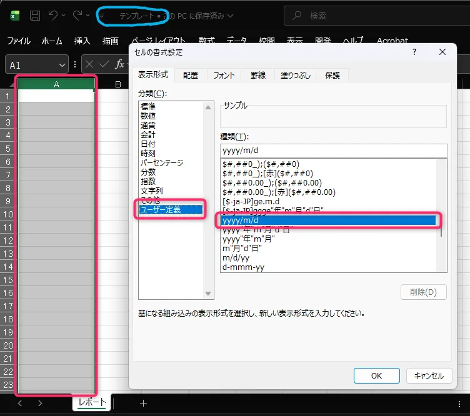
Task: Click the 種類 format code text field
Action: pos(334,151)
